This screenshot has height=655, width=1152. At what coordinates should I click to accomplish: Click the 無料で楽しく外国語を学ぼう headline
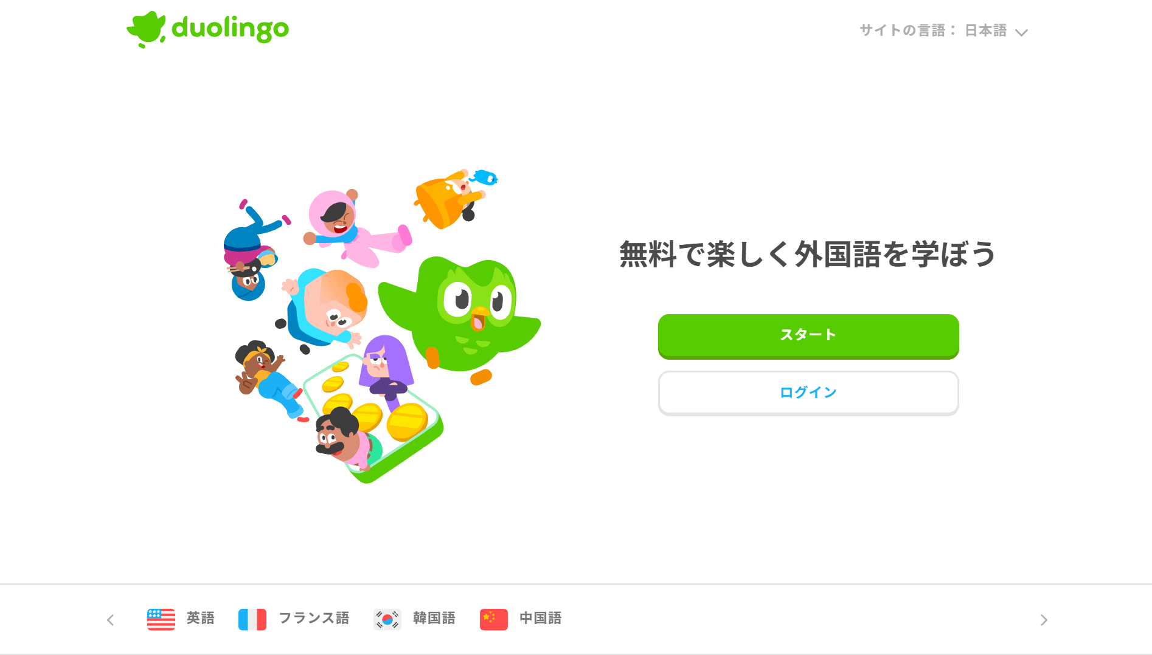(808, 254)
